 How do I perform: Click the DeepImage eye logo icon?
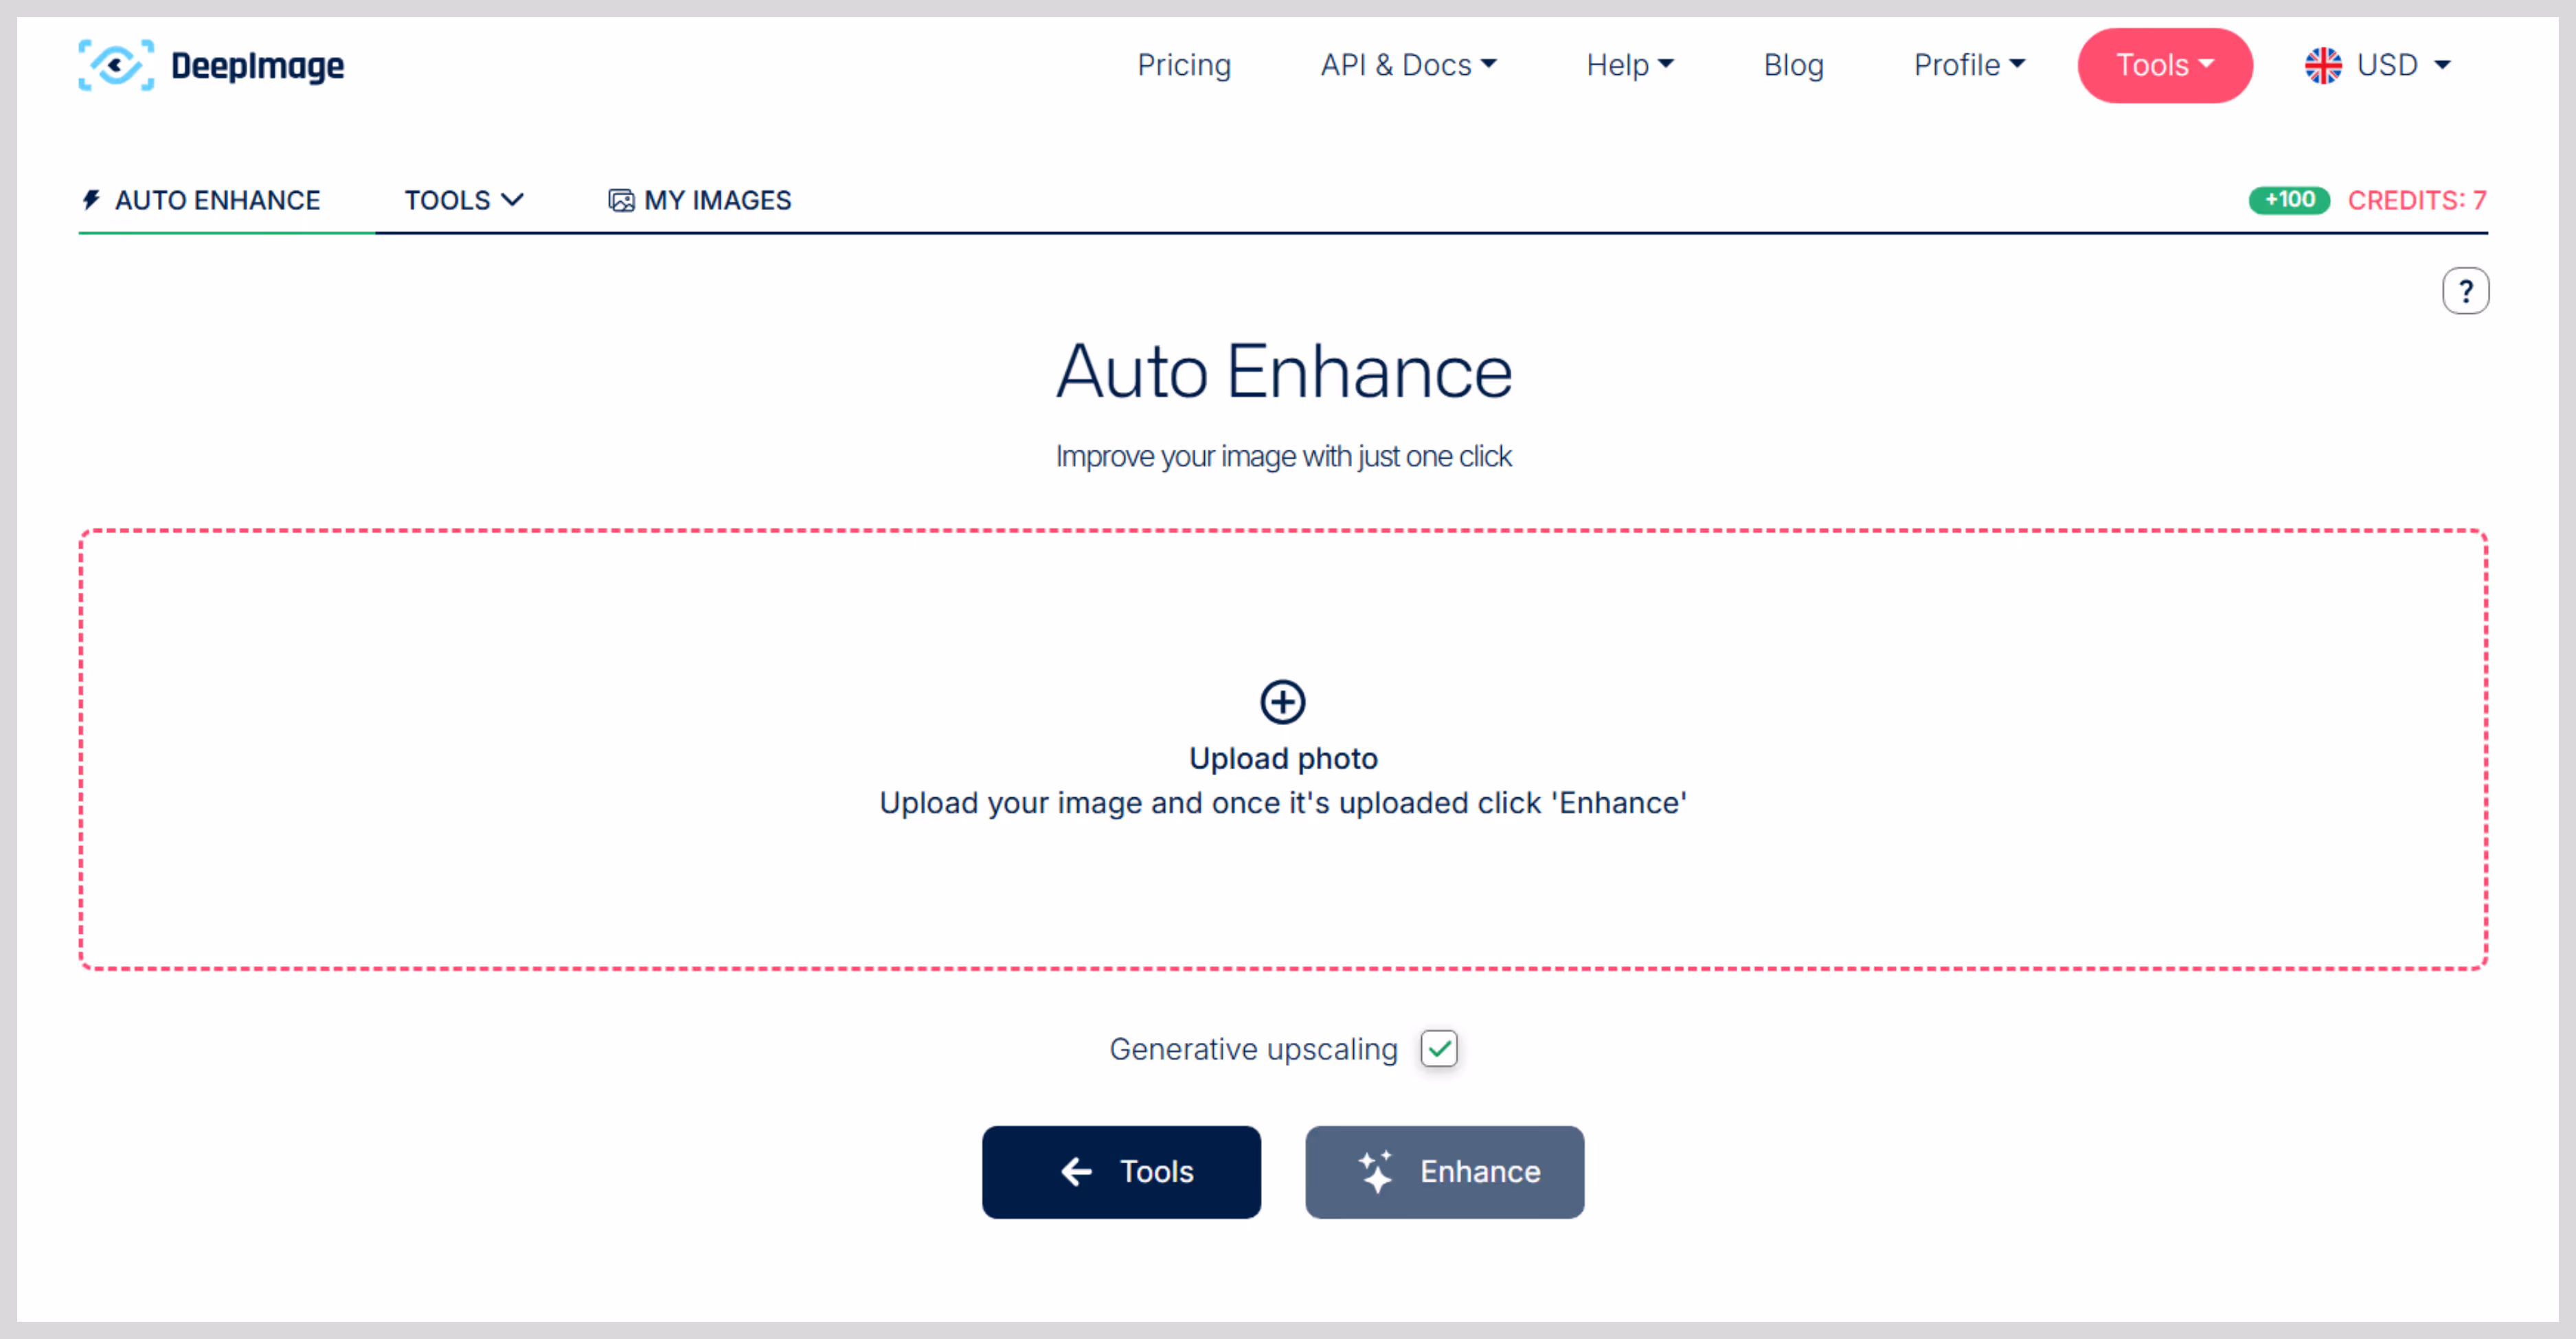point(116,66)
